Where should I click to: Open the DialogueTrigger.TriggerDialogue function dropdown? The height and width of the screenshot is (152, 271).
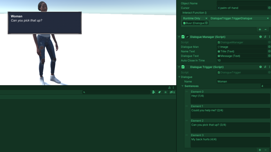point(239,18)
